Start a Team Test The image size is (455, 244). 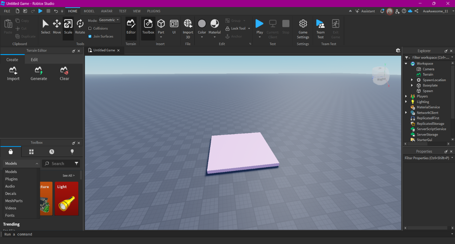point(320,29)
